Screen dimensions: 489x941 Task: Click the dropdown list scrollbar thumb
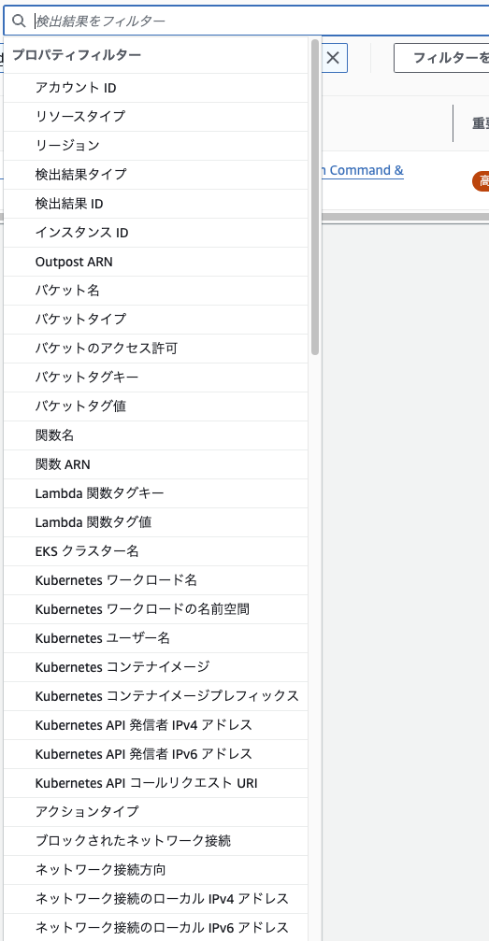click(x=315, y=197)
